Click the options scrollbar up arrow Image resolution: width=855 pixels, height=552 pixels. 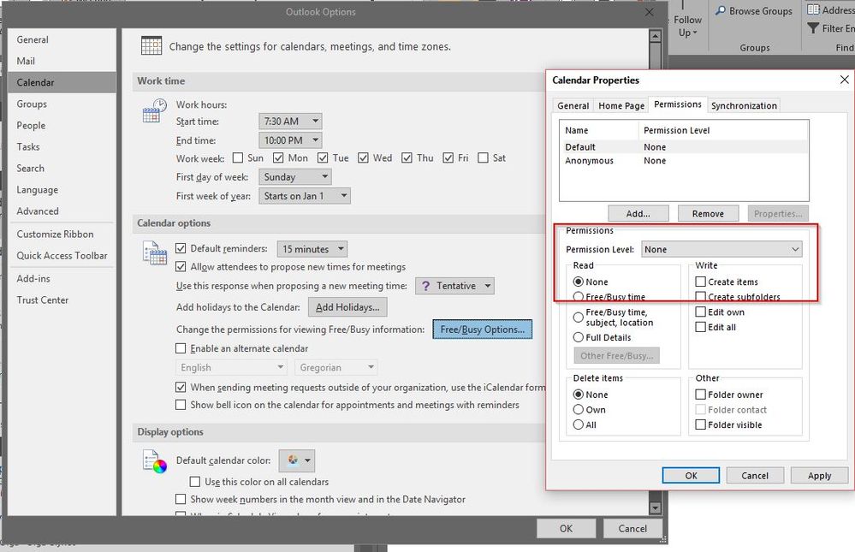[655, 36]
